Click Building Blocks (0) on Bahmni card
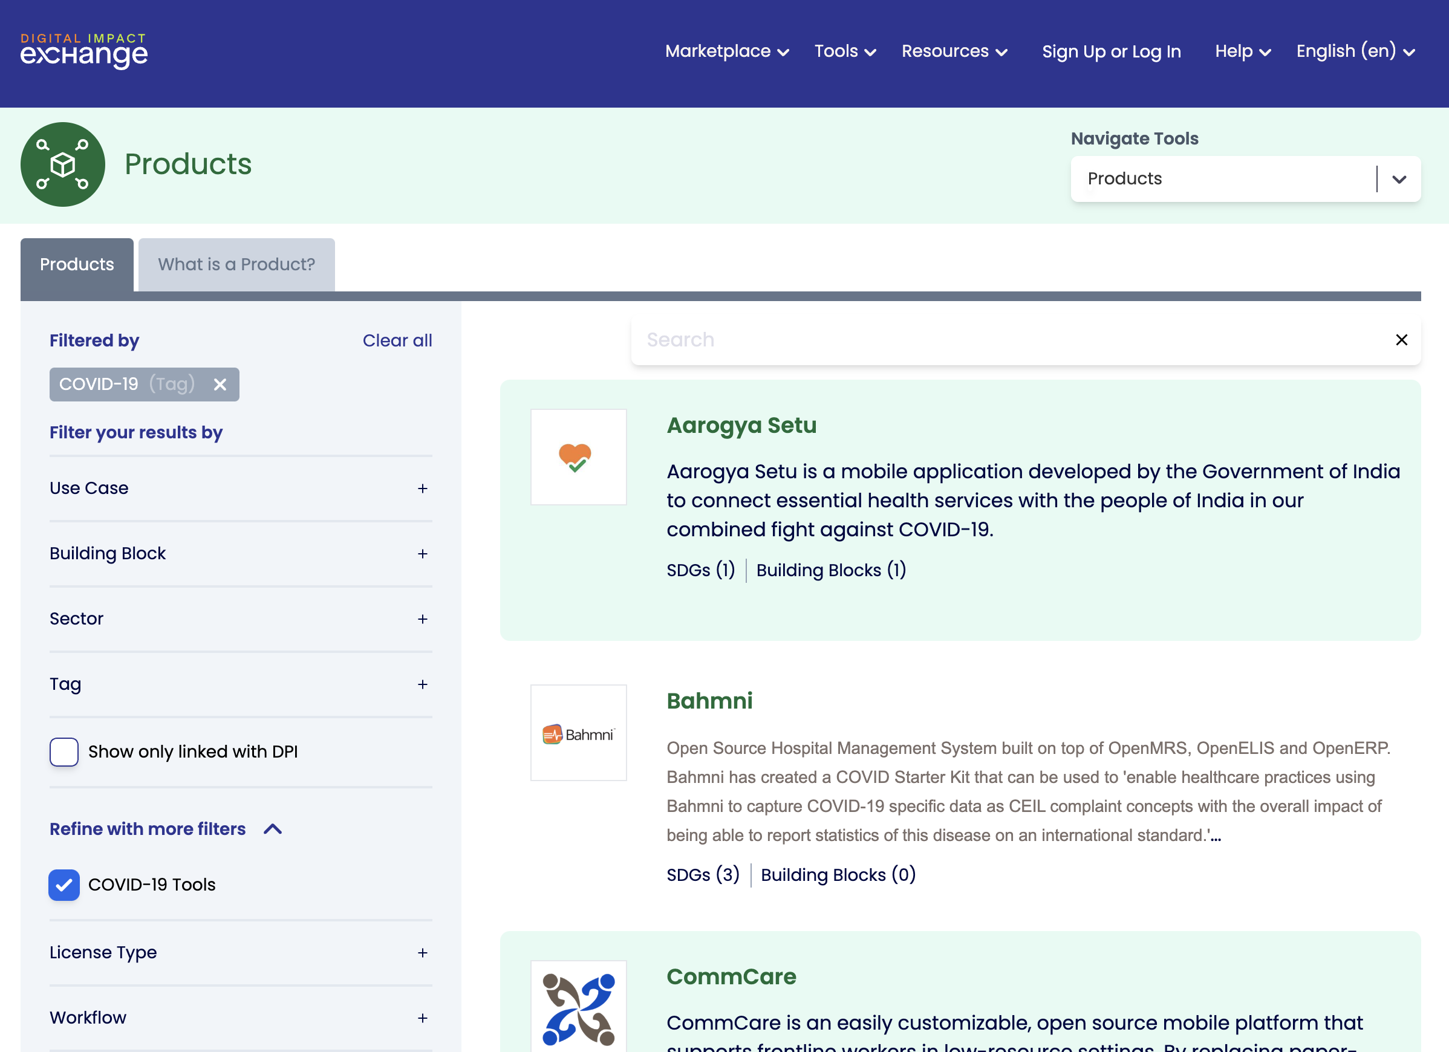 click(x=838, y=874)
